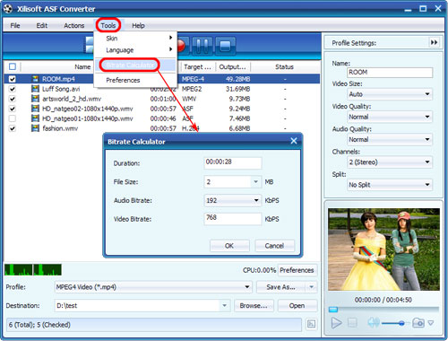Click the Video Bitrate field showing 768
This screenshot has height=341, width=448.
click(x=233, y=219)
